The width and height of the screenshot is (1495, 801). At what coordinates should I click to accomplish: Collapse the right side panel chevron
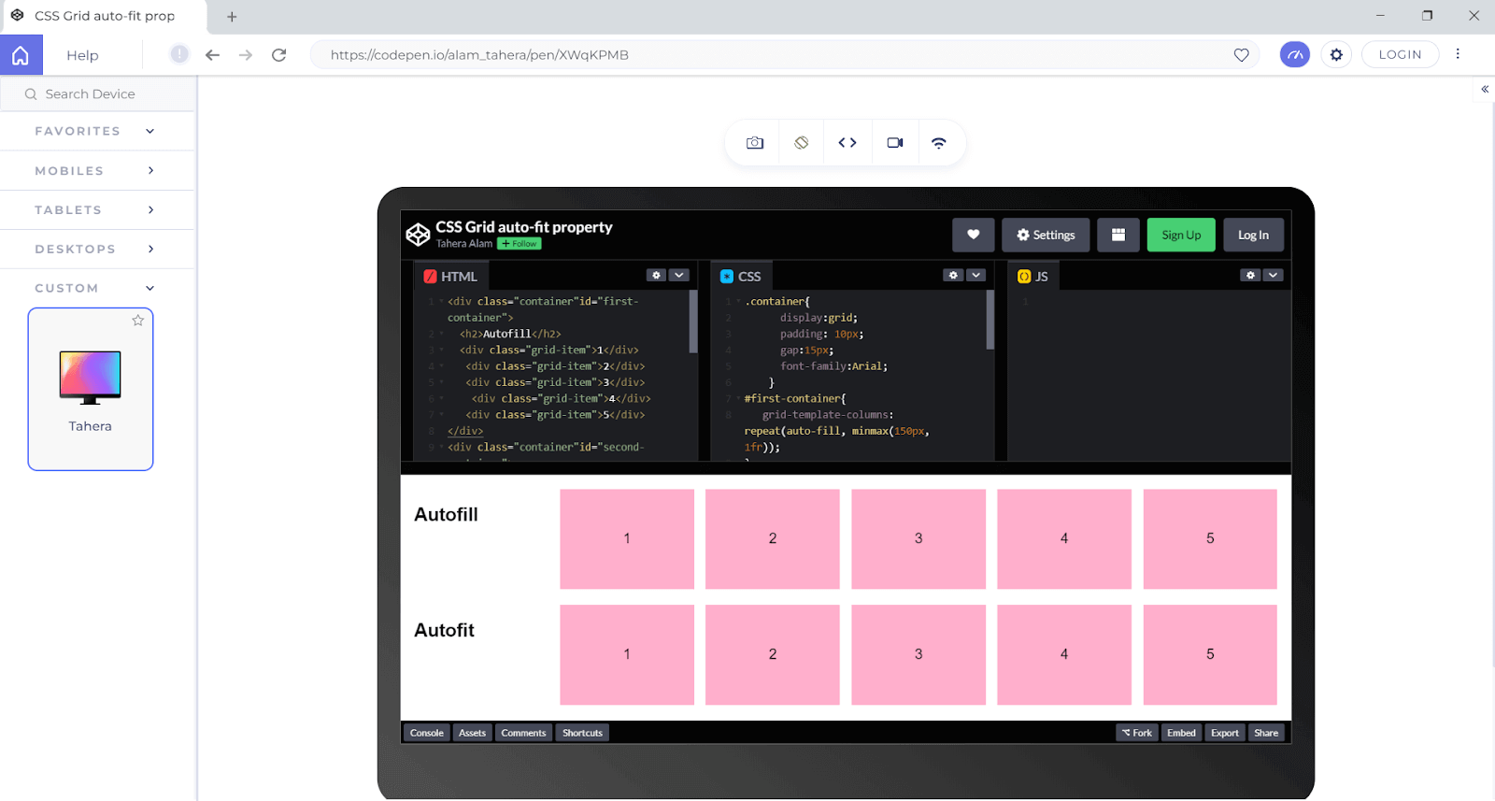1485,89
